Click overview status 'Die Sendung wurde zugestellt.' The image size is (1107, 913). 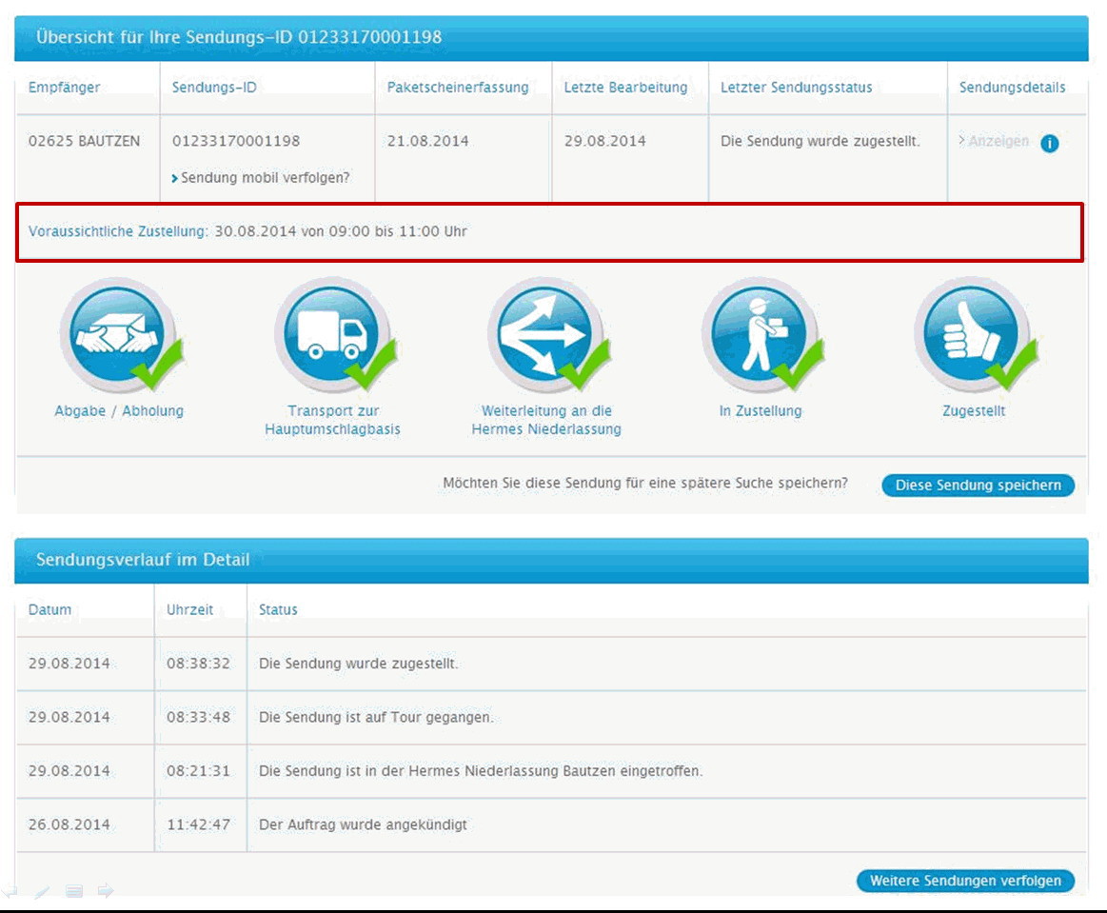[820, 141]
